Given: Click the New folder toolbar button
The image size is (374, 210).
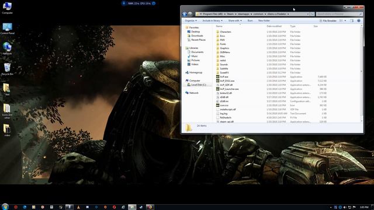Looking at the screenshot, I should 264,21.
